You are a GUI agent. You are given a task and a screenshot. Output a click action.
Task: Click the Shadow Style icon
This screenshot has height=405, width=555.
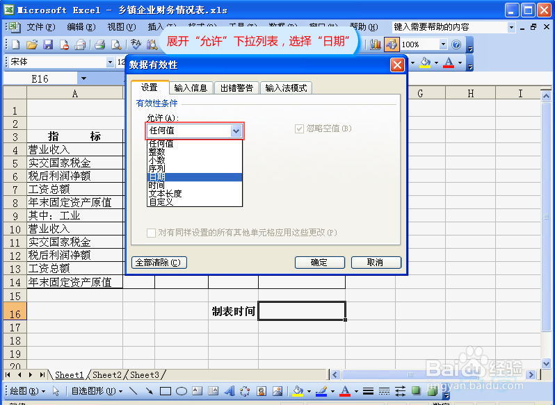(x=416, y=391)
